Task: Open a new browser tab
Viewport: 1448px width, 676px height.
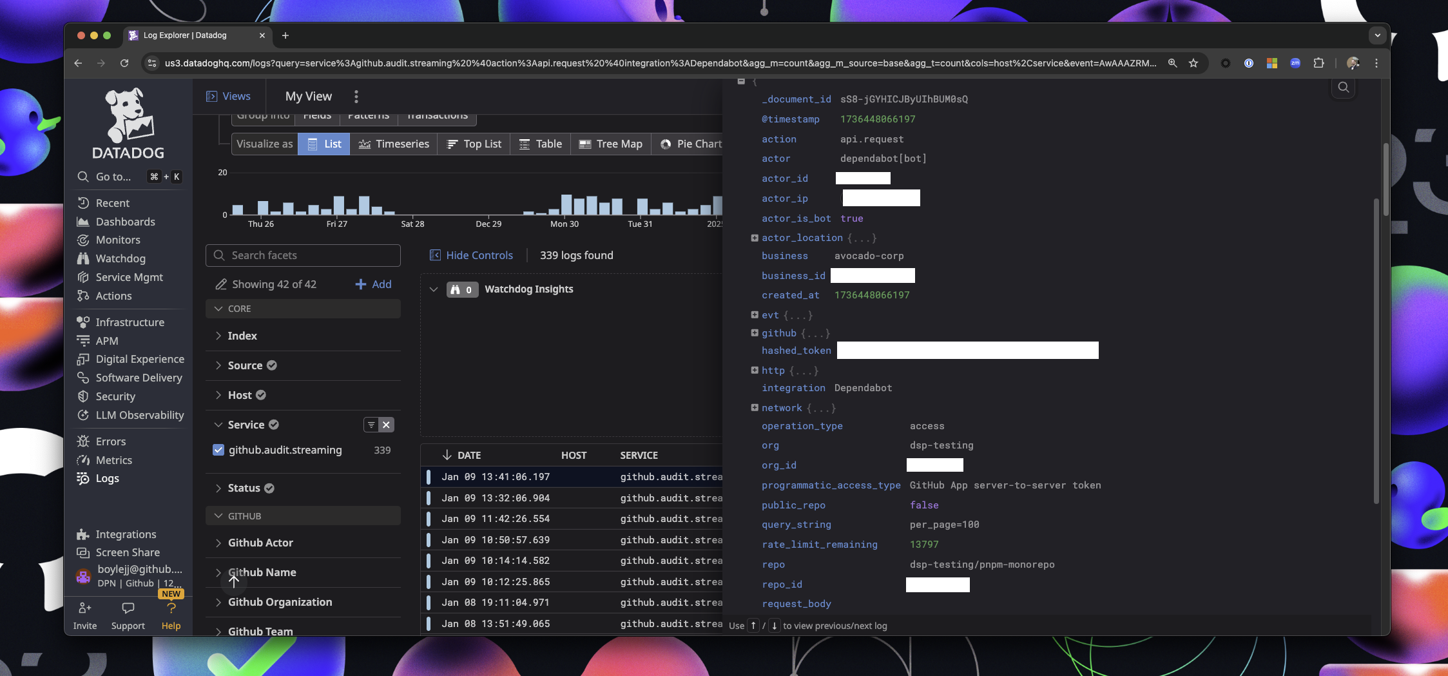Action: coord(285,35)
